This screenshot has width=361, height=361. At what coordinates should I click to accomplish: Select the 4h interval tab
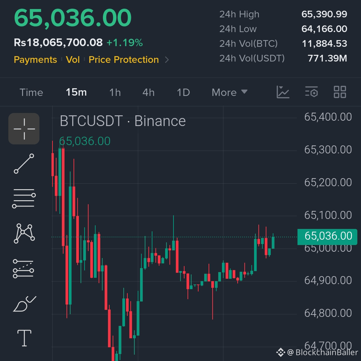coord(148,93)
